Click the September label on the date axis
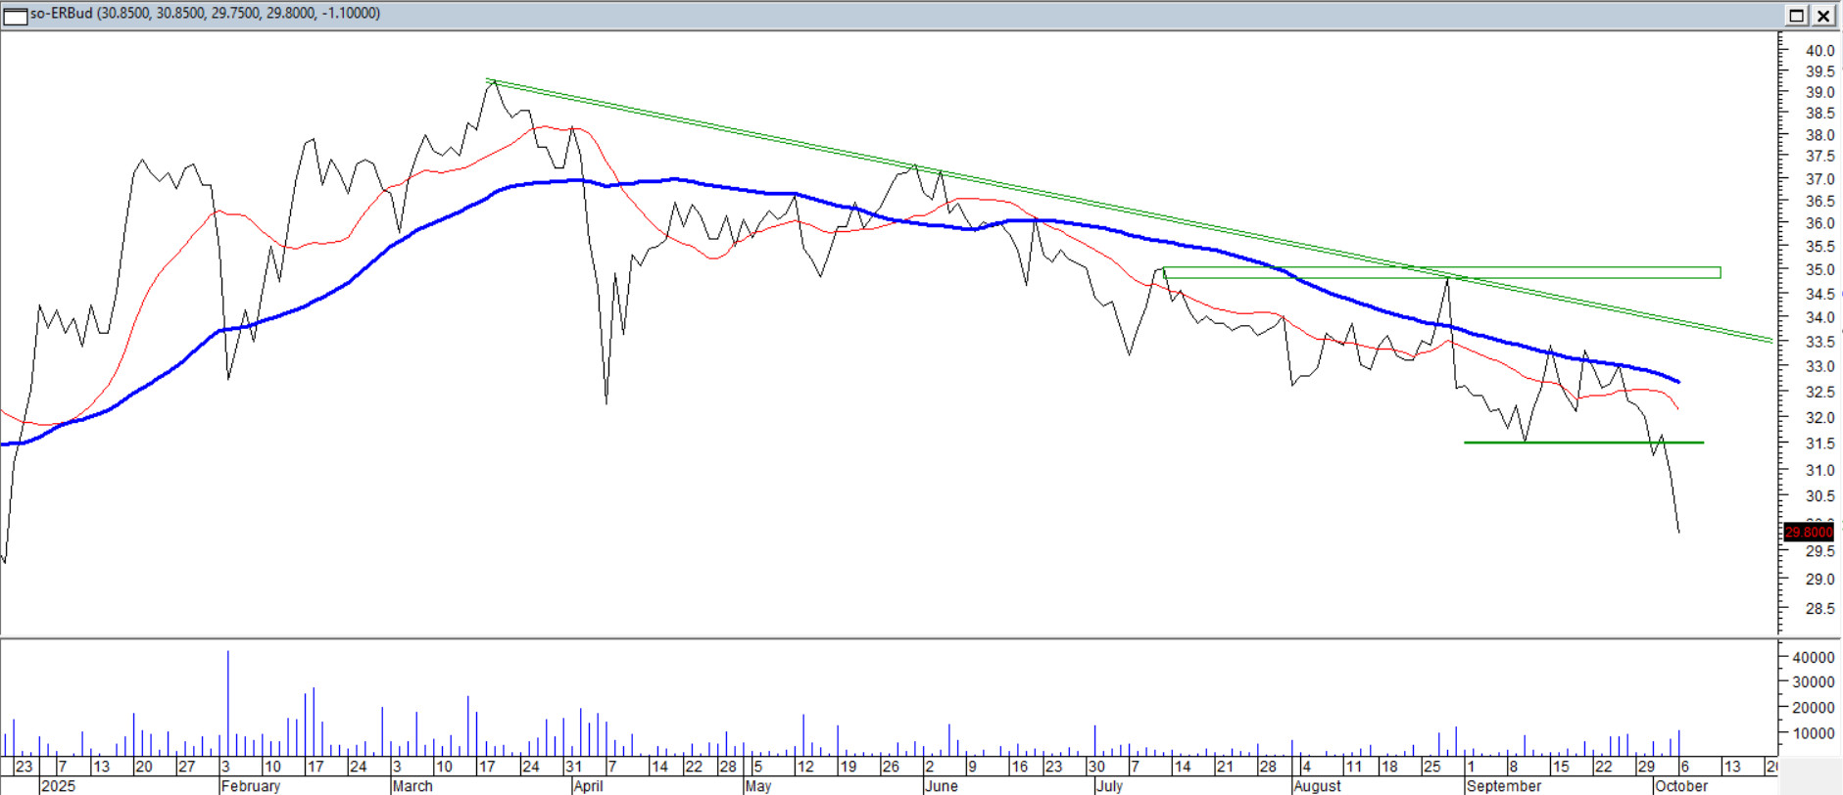This screenshot has width=1843, height=795. click(x=1503, y=786)
